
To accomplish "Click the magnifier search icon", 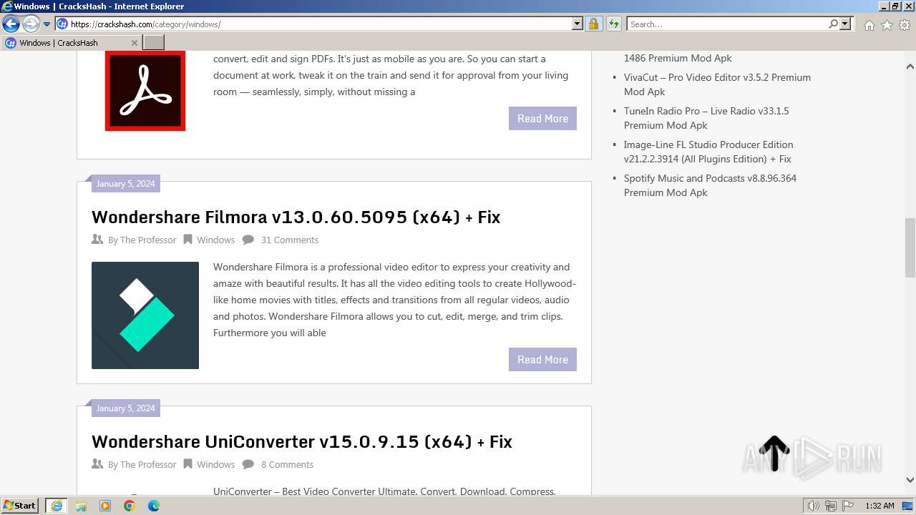I will point(833,24).
